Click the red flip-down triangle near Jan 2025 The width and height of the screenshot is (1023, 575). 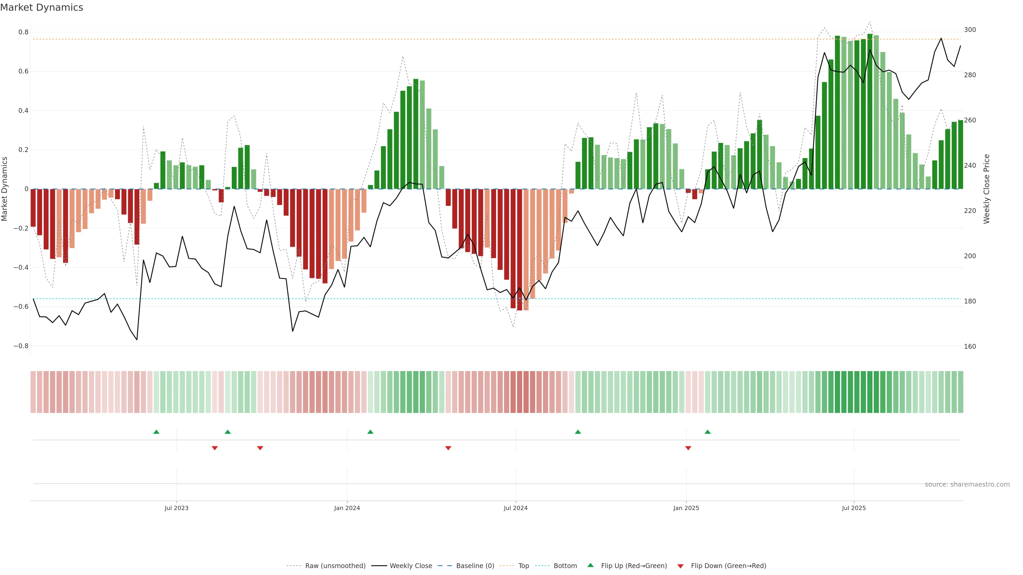pyautogui.click(x=688, y=448)
